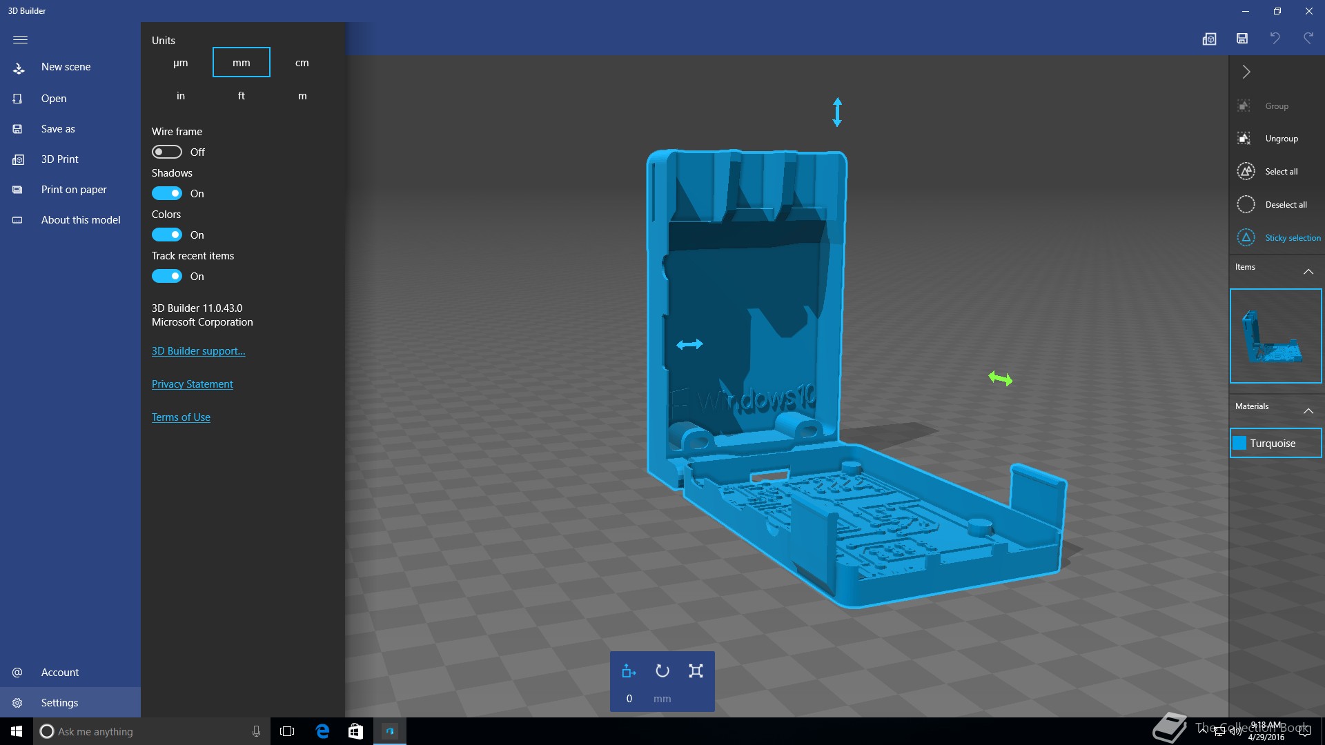The height and width of the screenshot is (745, 1325).
Task: Click the green depth arrow handle
Action: [1000, 378]
